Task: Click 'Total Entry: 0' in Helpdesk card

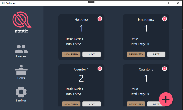Action: click(x=75, y=44)
